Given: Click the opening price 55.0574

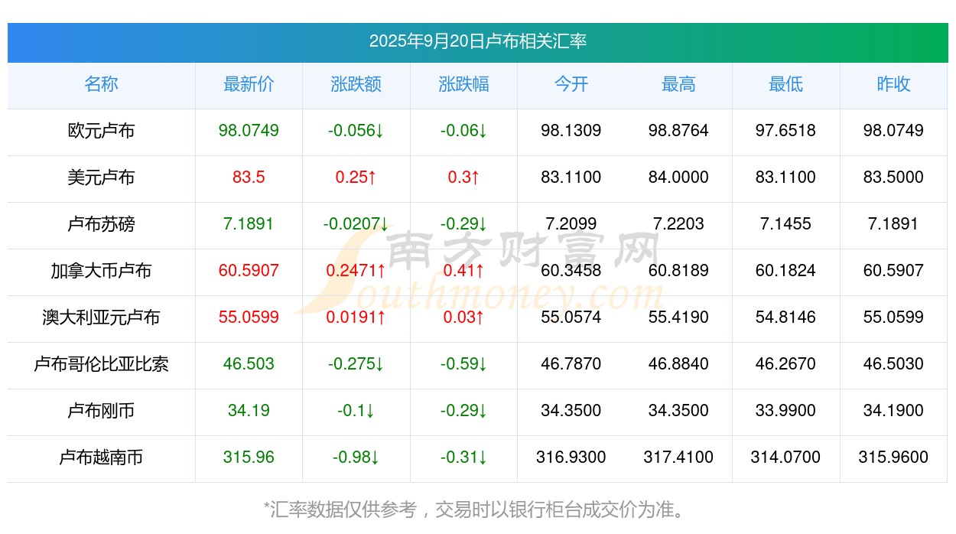Looking at the screenshot, I should click(571, 317).
